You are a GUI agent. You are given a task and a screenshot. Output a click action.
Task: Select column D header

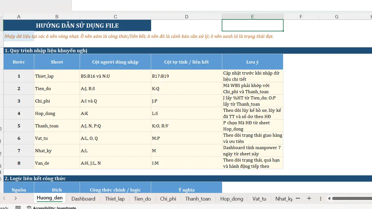[x=186, y=17]
